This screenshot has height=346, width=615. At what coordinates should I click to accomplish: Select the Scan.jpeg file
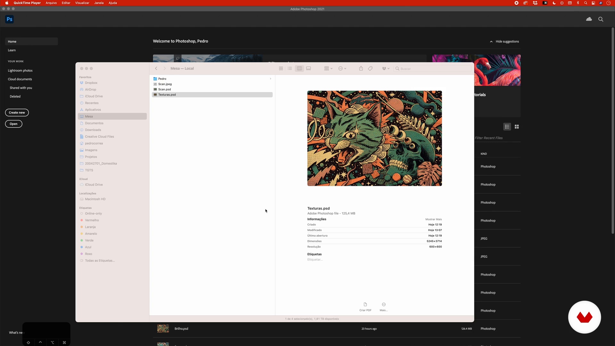click(212, 84)
